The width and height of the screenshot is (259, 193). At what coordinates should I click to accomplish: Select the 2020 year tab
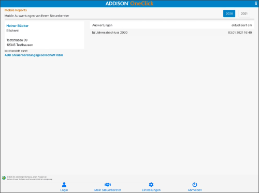coord(229,13)
